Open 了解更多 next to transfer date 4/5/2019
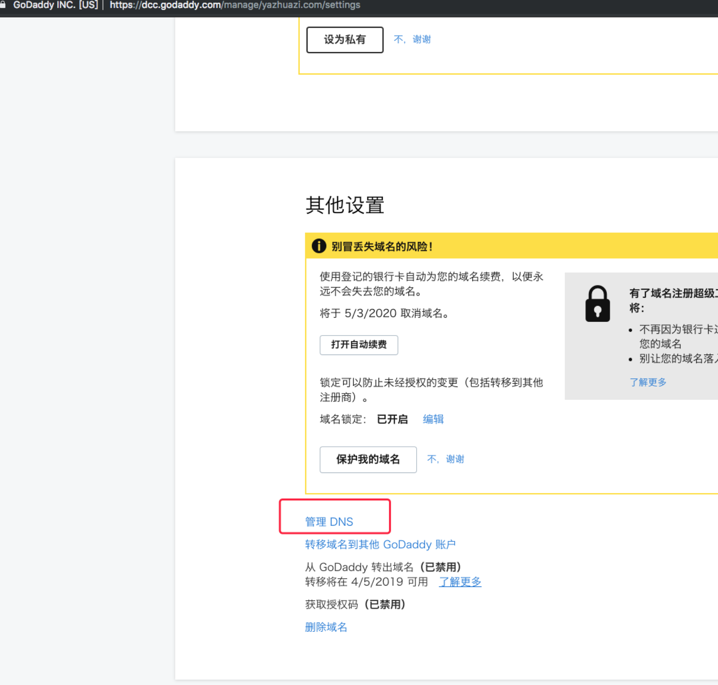 point(460,582)
